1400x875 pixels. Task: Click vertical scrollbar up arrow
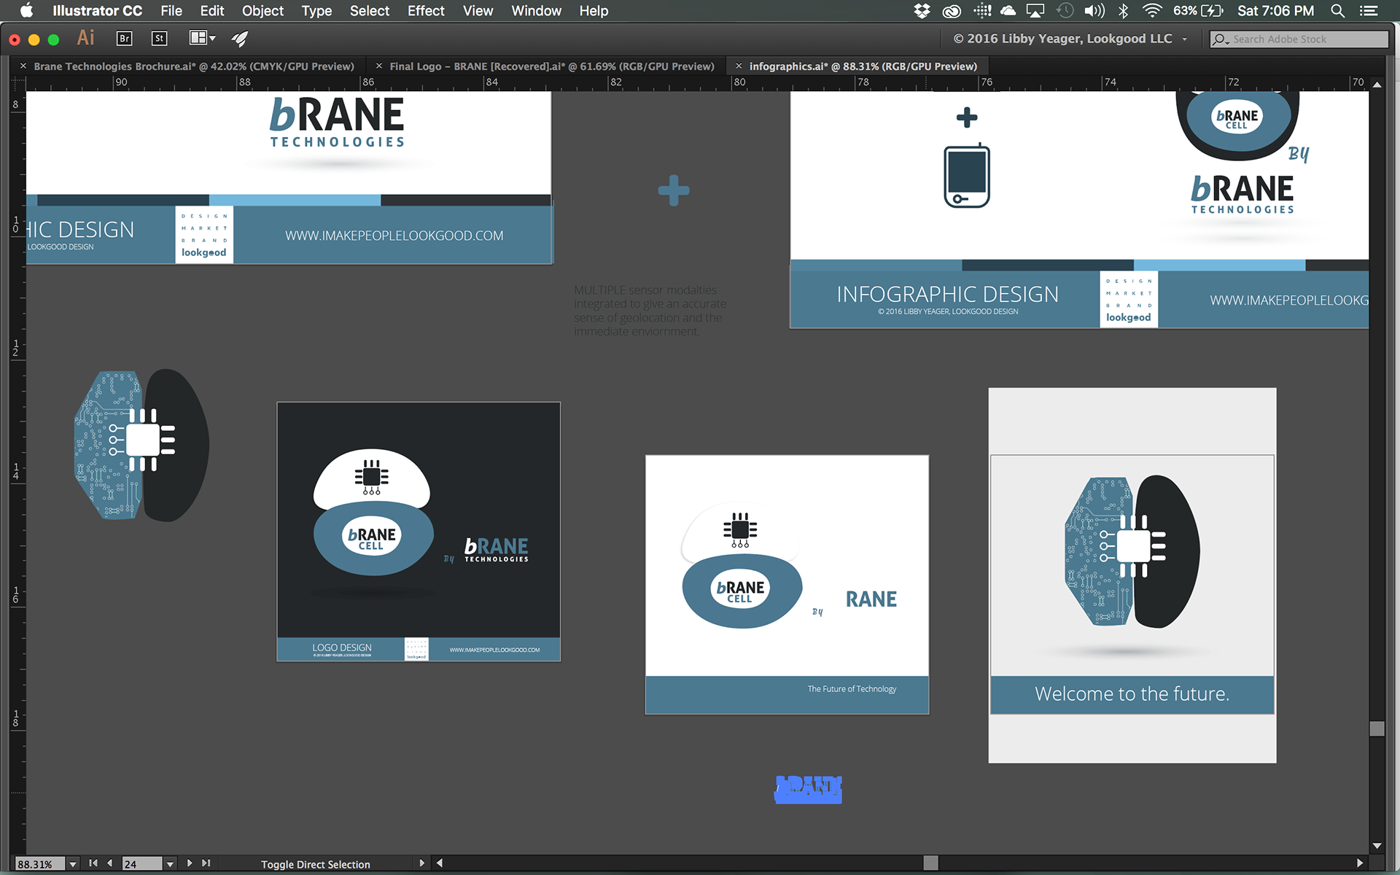(x=1377, y=85)
